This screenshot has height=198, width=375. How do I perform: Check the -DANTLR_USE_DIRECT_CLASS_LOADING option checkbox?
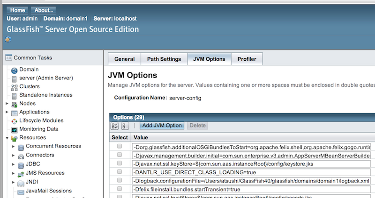click(x=120, y=172)
